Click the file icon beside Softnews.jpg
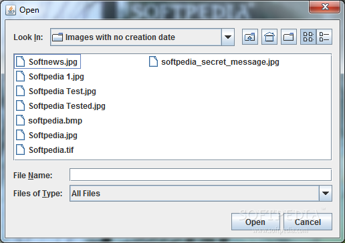This screenshot has height=243, width=345. (x=21, y=61)
